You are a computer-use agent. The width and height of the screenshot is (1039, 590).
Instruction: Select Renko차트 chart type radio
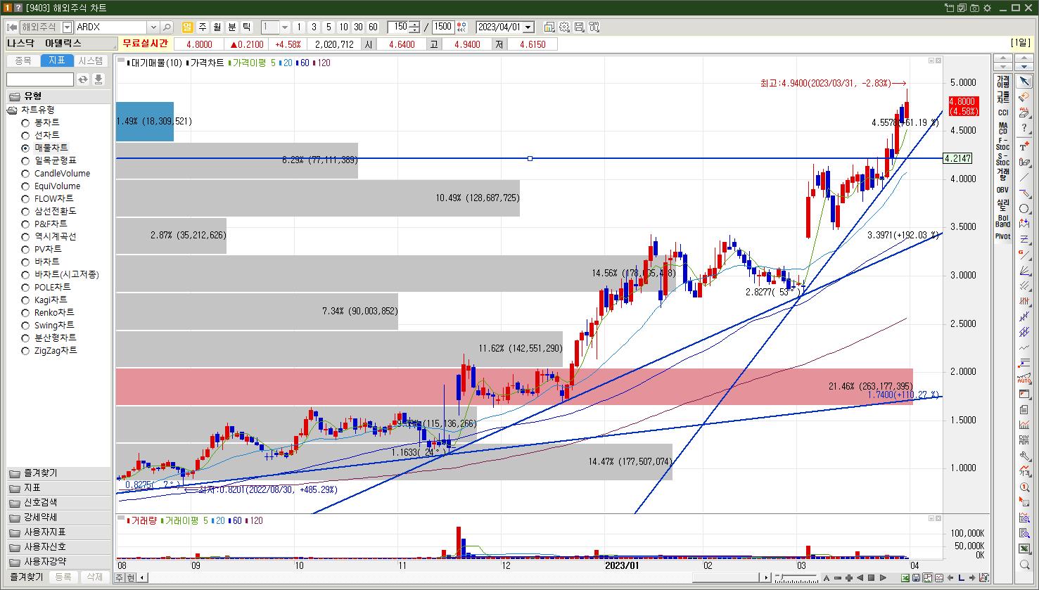[25, 313]
